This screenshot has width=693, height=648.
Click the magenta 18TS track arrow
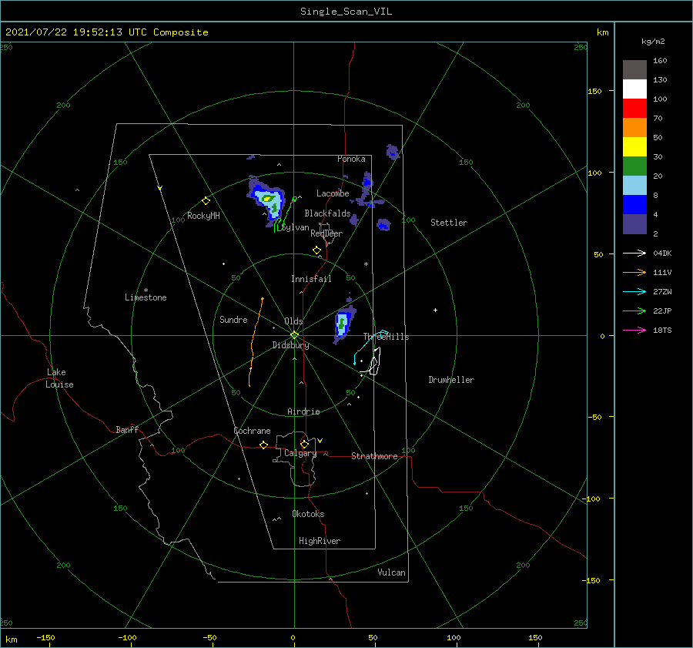(x=634, y=330)
